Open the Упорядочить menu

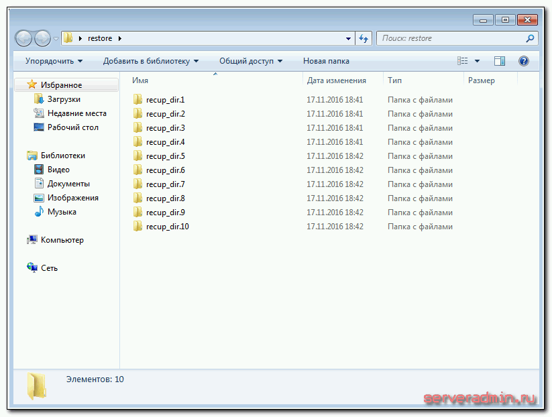coord(54,61)
